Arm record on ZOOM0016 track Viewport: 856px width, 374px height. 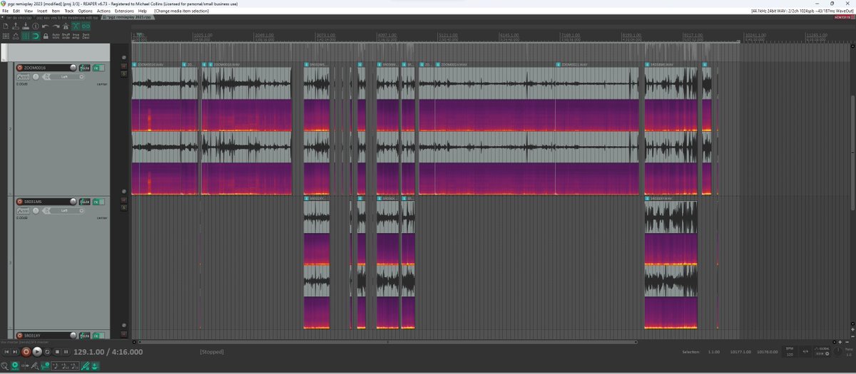click(x=19, y=68)
